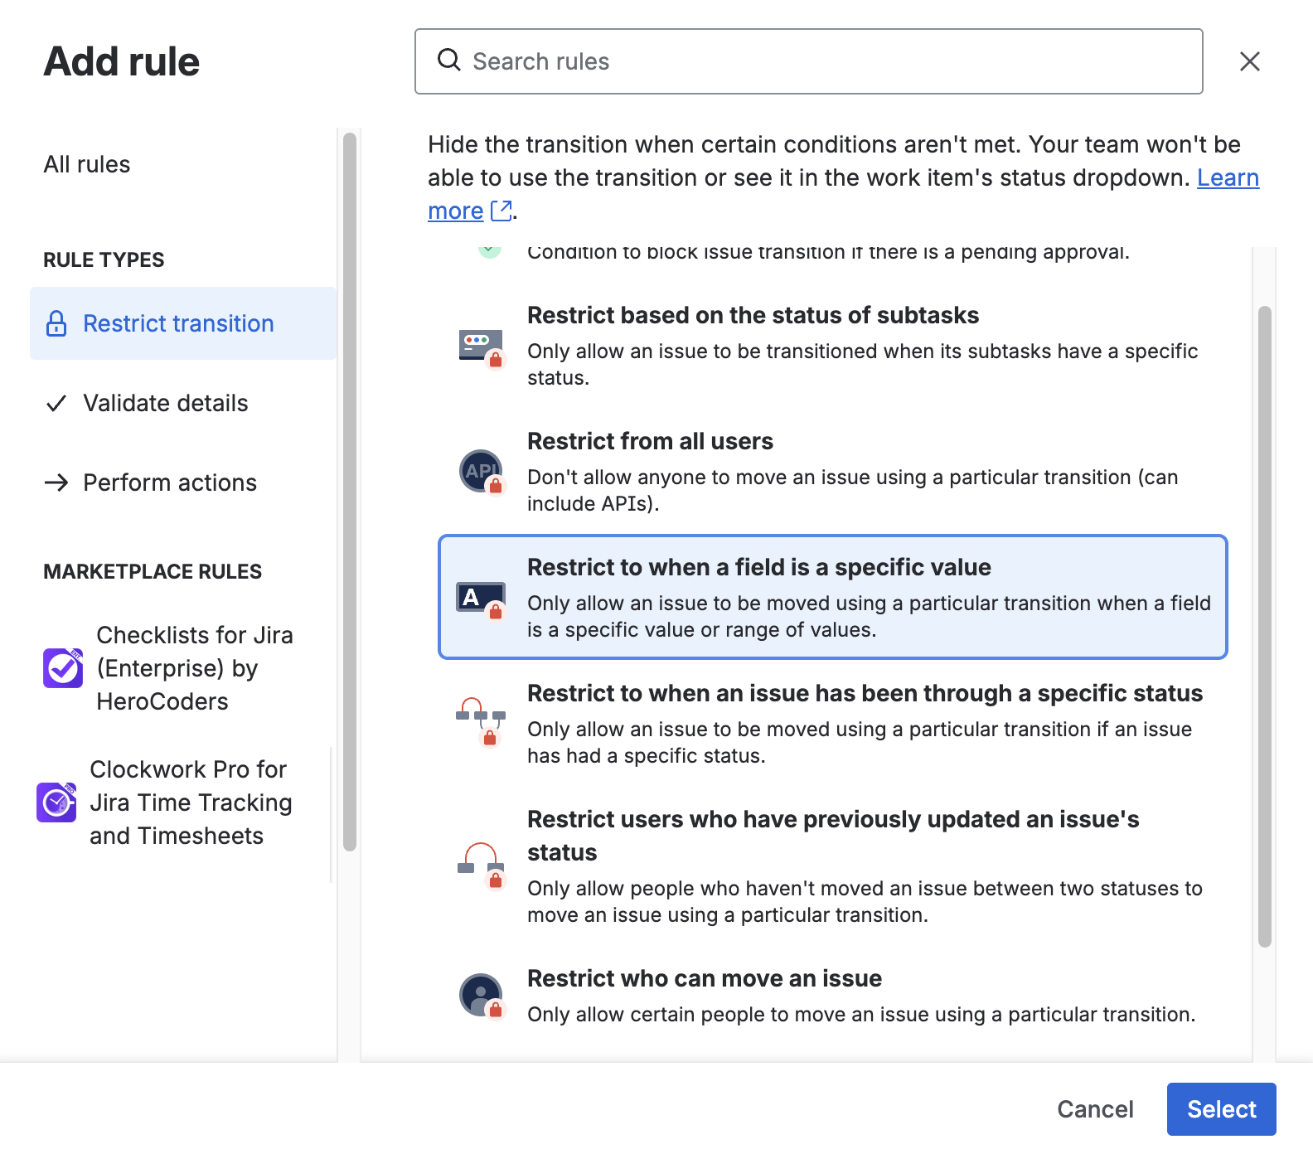This screenshot has width=1313, height=1154.
Task: Cancel the Add rule dialog
Action: pyautogui.click(x=1094, y=1109)
